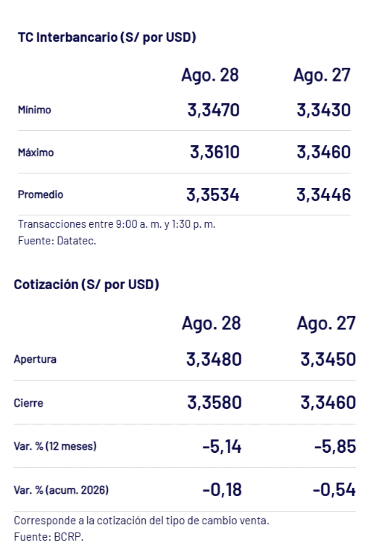The width and height of the screenshot is (379, 552).
Task: Click Ago. 28 header in interbancario table
Action: 210,76
